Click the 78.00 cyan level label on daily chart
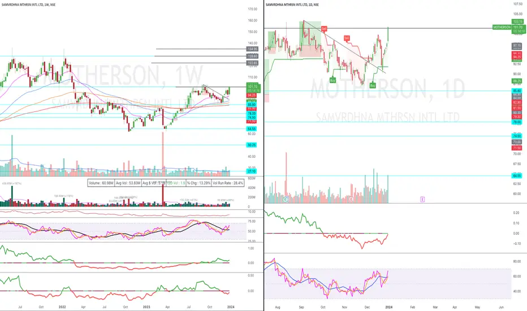 tap(517, 122)
